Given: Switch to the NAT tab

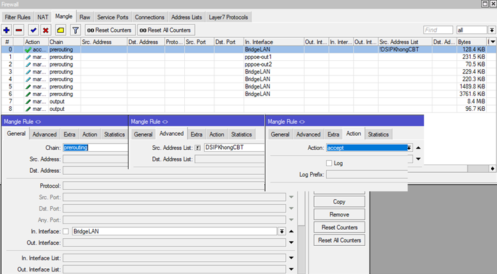Looking at the screenshot, I should click(43, 17).
